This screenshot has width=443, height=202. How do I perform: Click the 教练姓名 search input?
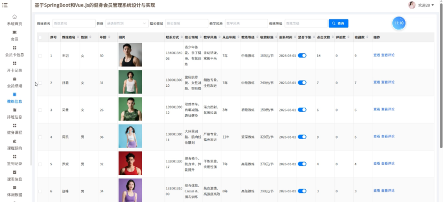pyautogui.click(x=74, y=23)
